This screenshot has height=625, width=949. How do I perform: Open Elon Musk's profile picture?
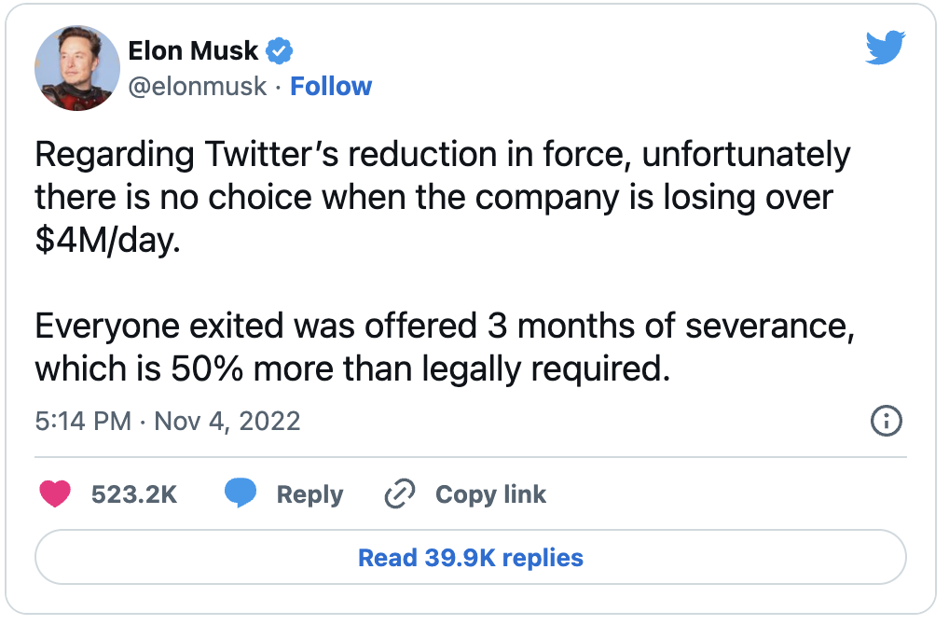[77, 68]
